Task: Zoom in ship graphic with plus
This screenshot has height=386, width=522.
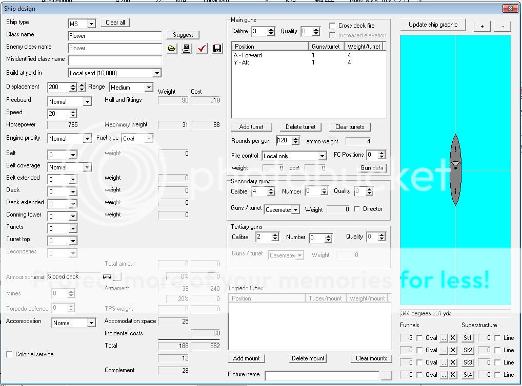Action: coord(482,26)
